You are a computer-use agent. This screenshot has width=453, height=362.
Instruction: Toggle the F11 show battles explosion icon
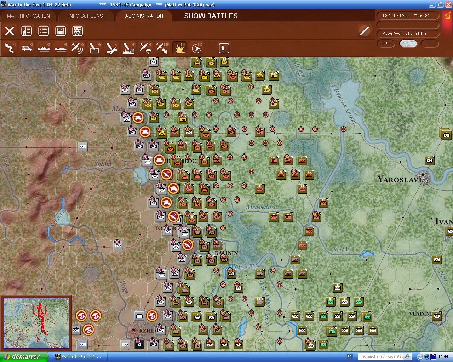179,48
